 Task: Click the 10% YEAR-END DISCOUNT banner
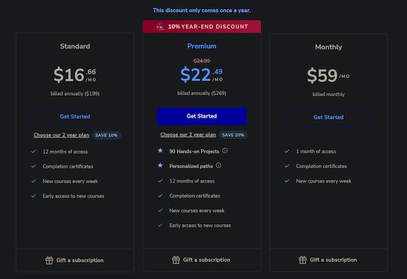[x=202, y=27]
